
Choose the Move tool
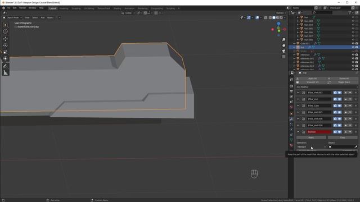coord(6,39)
